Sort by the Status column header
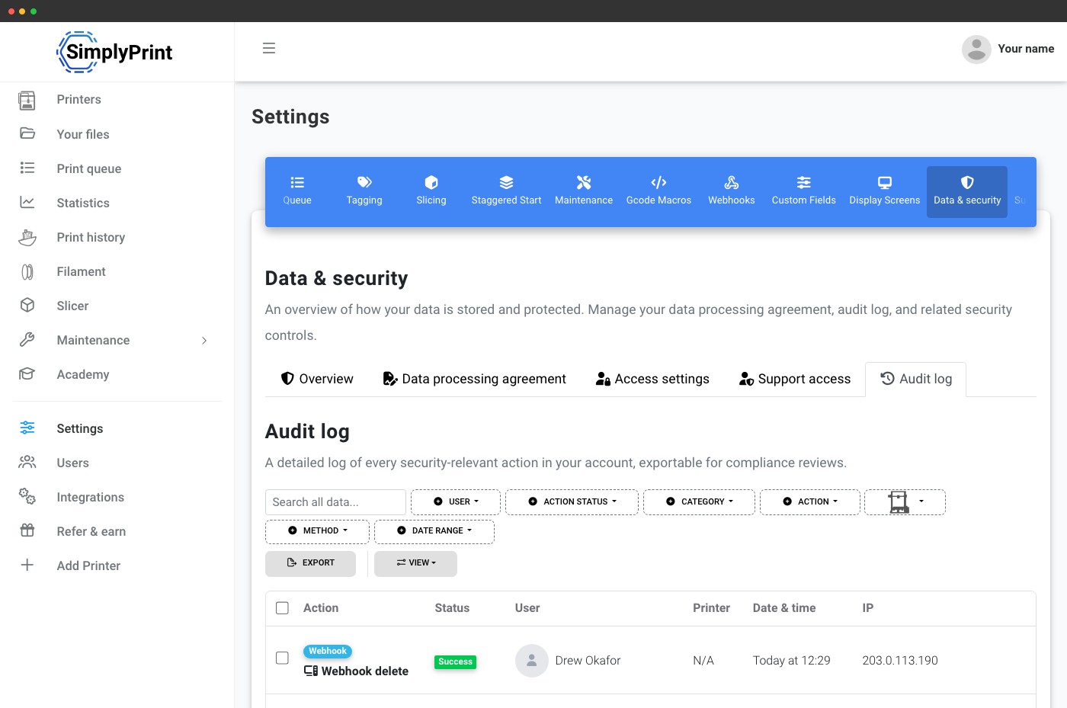 (452, 608)
